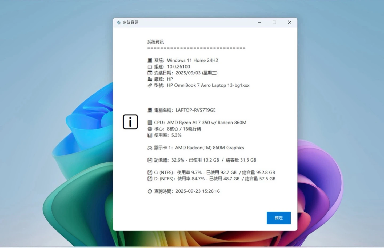
Task: Click the D: drive total 總容量 57.5 GB
Action: (260, 179)
